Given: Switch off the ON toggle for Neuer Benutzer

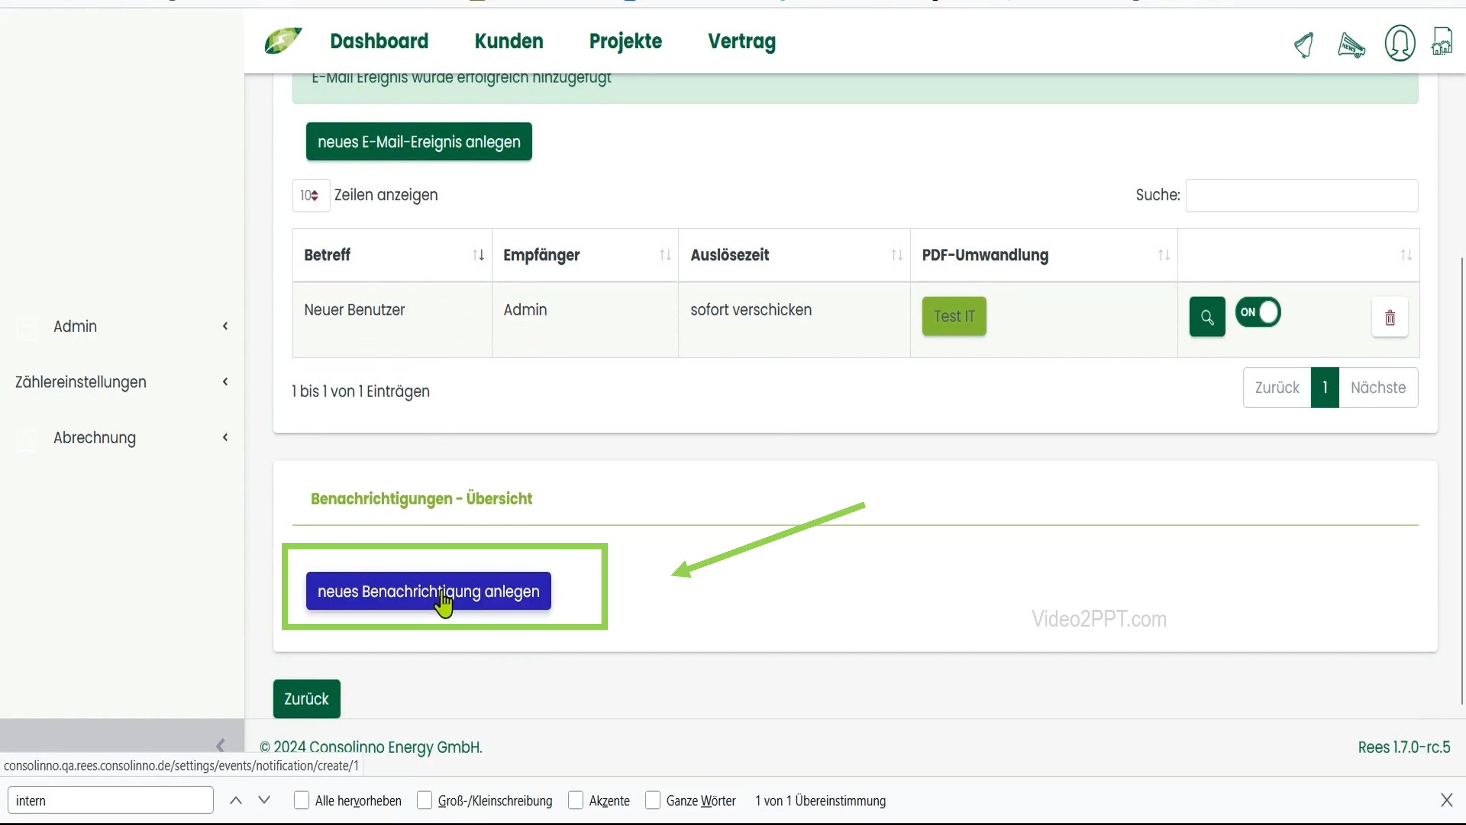Looking at the screenshot, I should point(1258,312).
